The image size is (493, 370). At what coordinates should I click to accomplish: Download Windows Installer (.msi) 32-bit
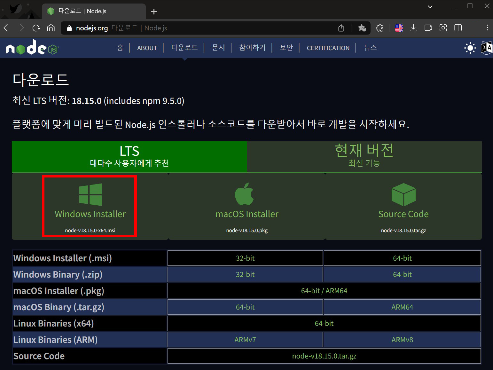(245, 258)
